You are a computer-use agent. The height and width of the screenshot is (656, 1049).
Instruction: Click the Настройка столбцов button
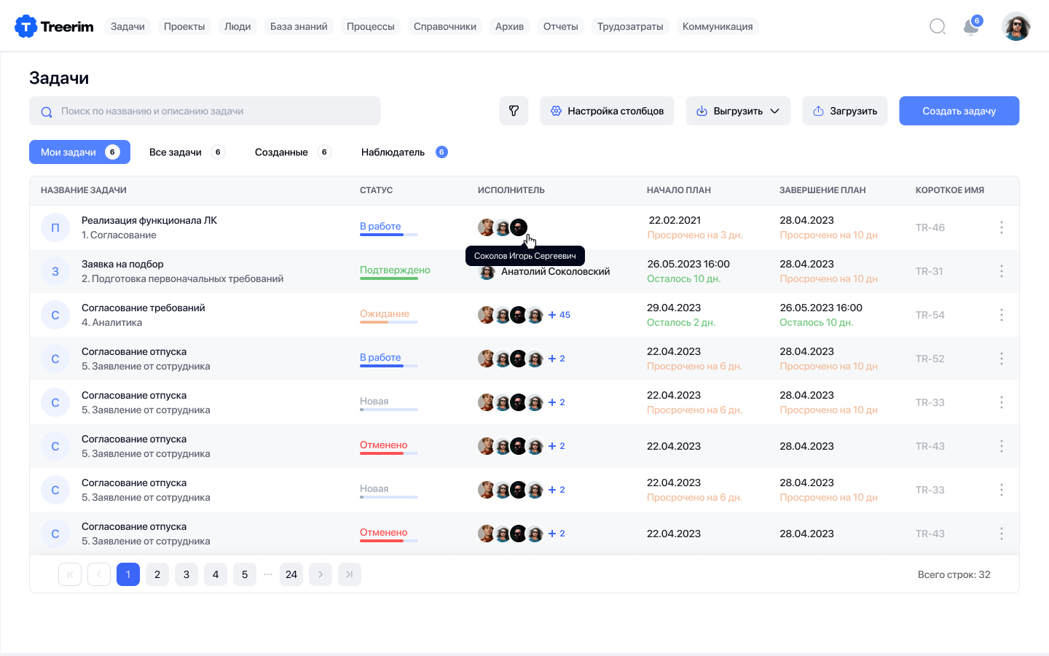coord(607,111)
